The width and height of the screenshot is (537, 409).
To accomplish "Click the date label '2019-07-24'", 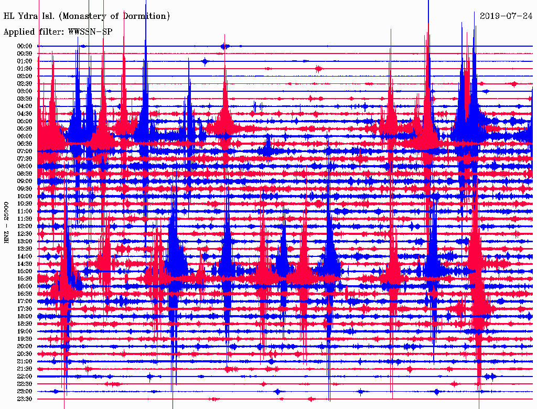I will (x=506, y=16).
